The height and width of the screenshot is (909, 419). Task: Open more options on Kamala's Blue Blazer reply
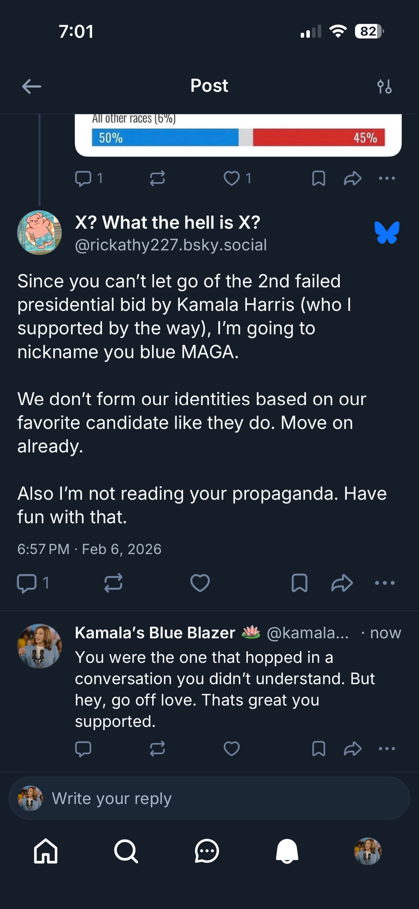(x=387, y=749)
